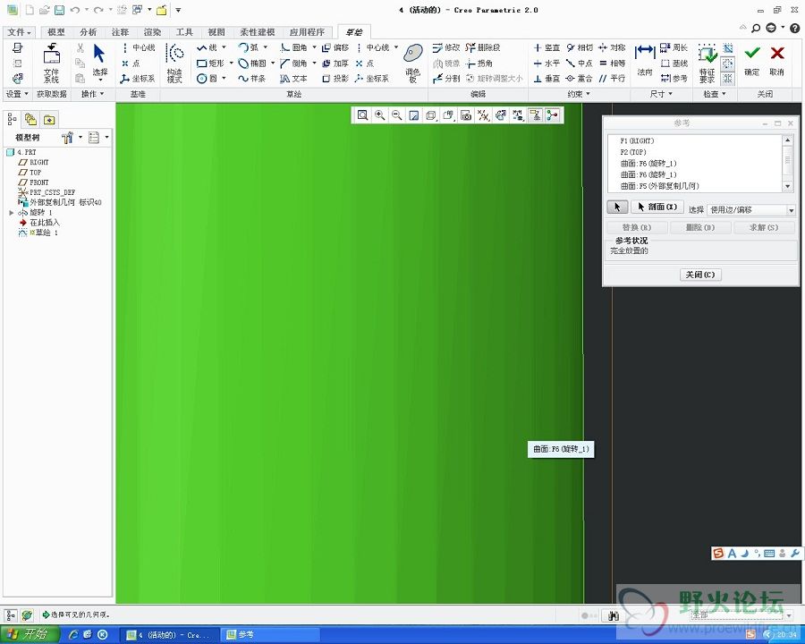Click 关闭(C) in 参考 dialog
This screenshot has width=805, height=644.
tap(700, 275)
